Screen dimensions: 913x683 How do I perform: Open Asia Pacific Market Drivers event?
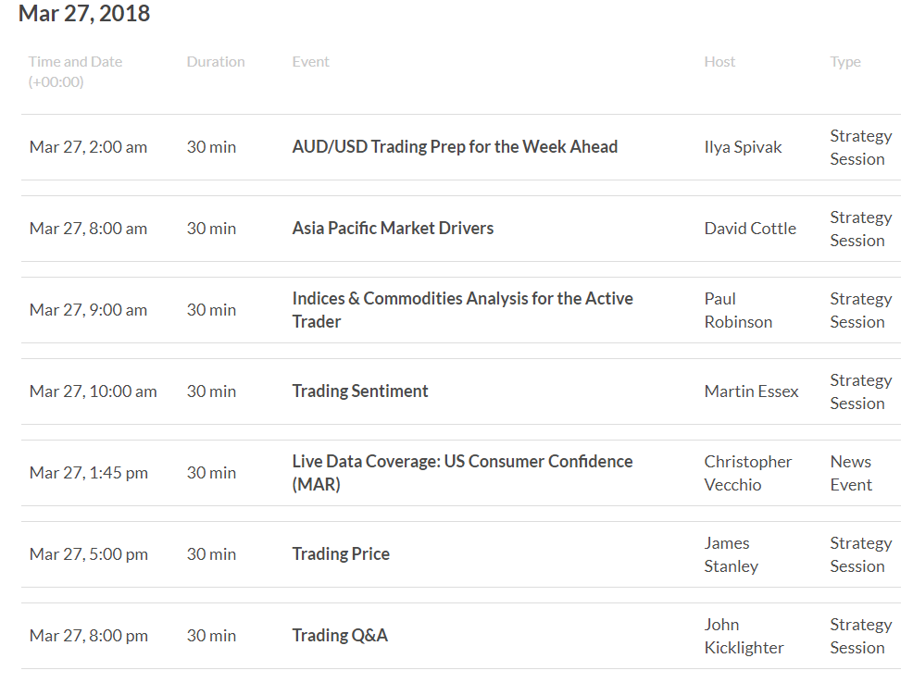(x=393, y=228)
